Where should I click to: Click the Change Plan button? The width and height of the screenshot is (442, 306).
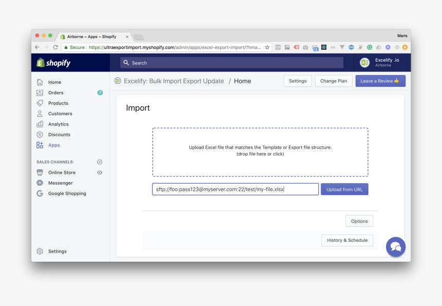334,81
